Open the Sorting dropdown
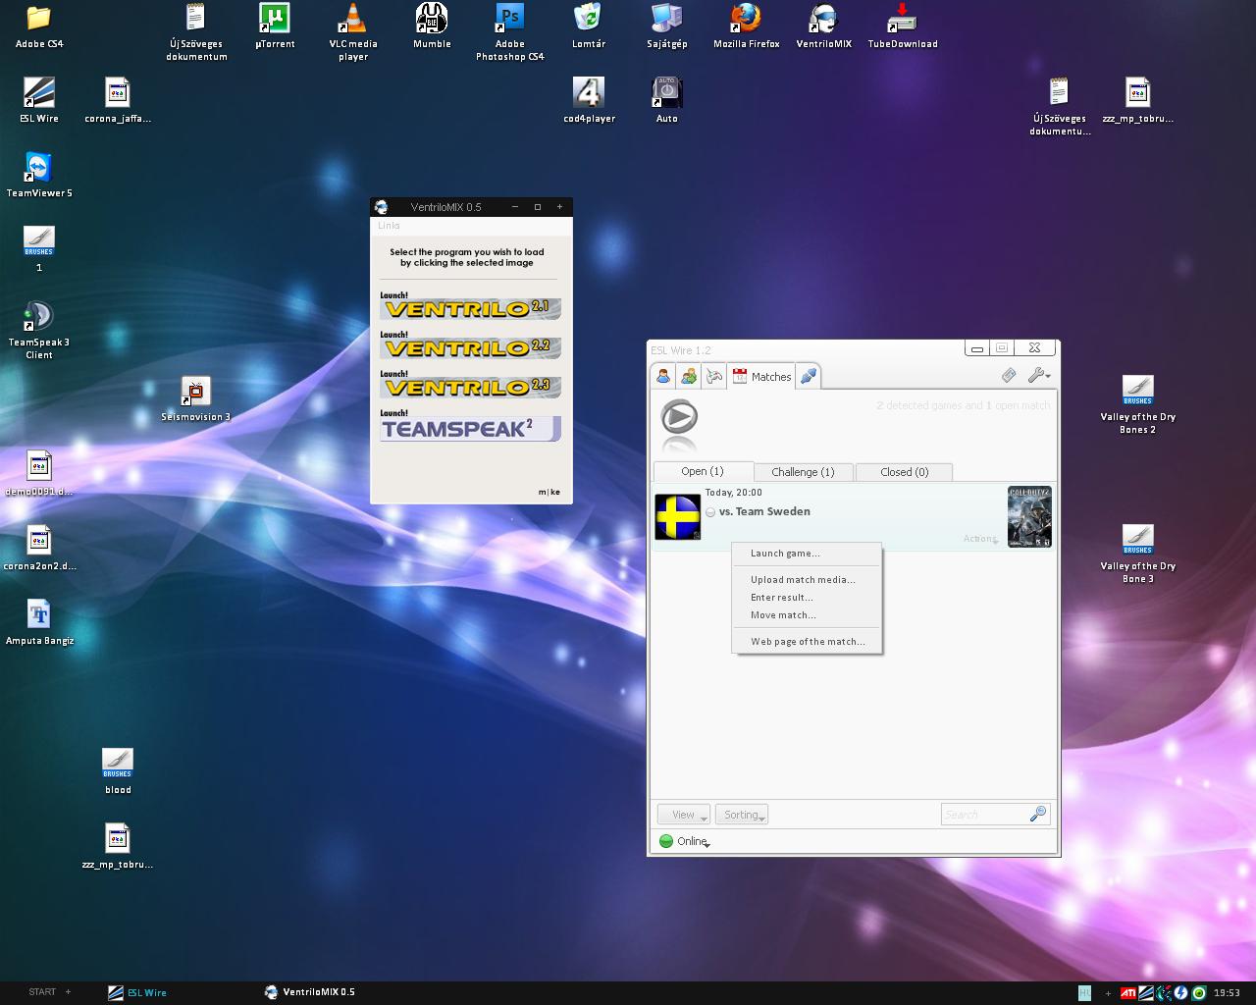The height and width of the screenshot is (1005, 1256). [x=742, y=815]
